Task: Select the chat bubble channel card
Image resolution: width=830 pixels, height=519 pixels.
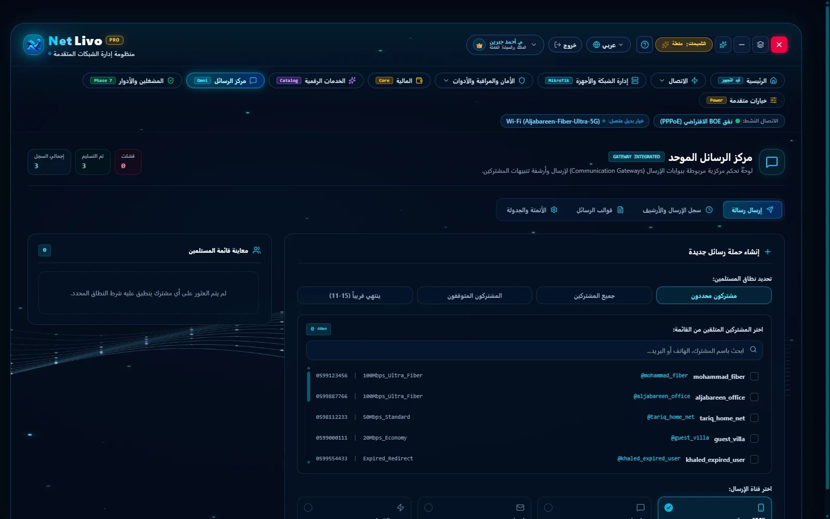Action: [594, 508]
